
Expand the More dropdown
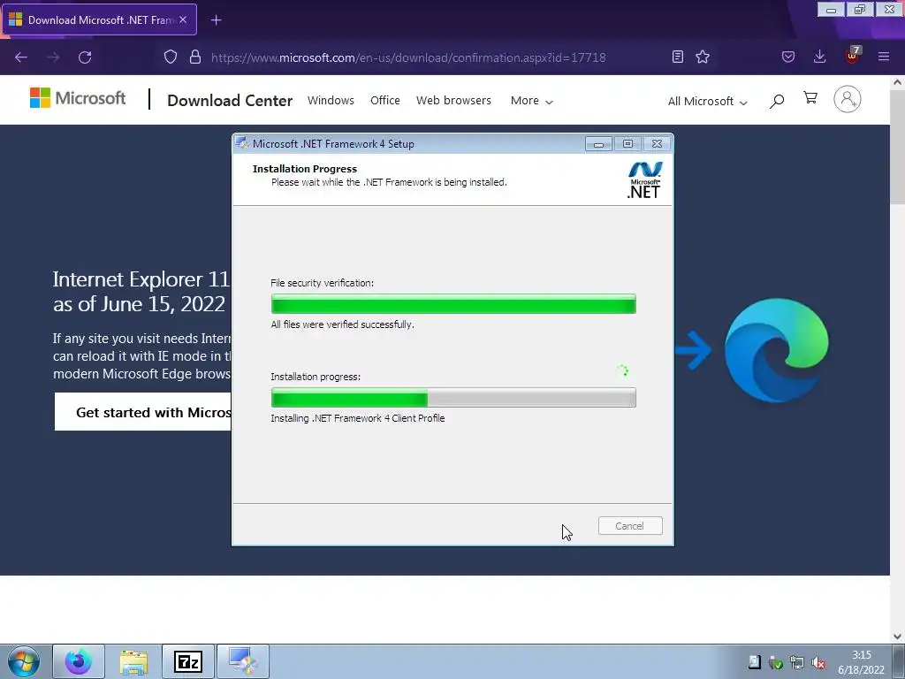tap(531, 101)
